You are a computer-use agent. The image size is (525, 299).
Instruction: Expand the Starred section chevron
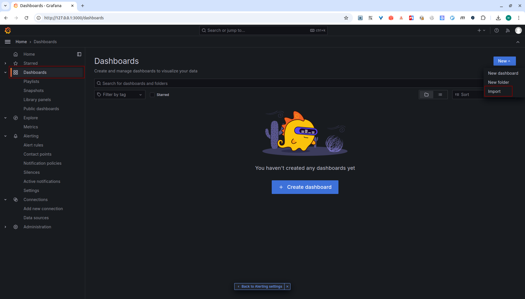[5, 63]
